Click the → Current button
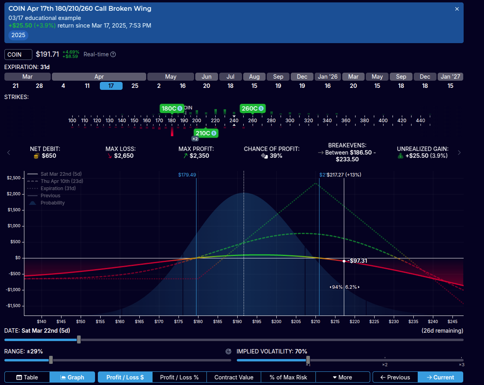This screenshot has height=385, width=484. pyautogui.click(x=440, y=377)
